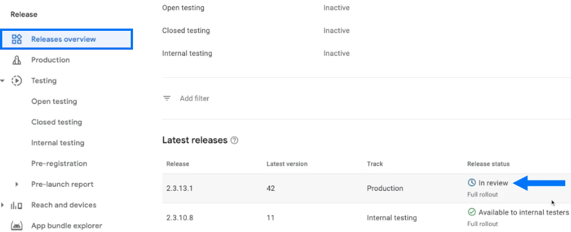Collapse the Testing section arrow

pyautogui.click(x=4, y=81)
